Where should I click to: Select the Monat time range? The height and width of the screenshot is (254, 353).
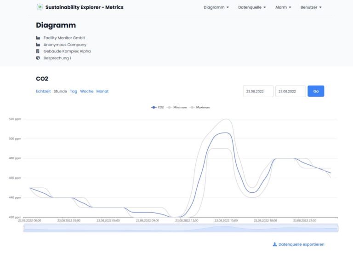[102, 91]
